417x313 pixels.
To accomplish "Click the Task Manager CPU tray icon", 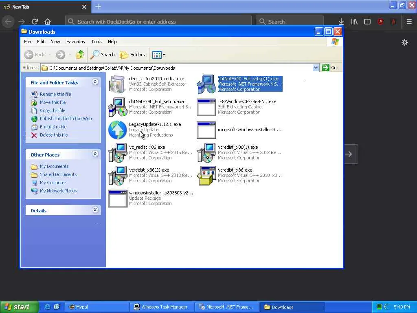I will click(x=379, y=307).
